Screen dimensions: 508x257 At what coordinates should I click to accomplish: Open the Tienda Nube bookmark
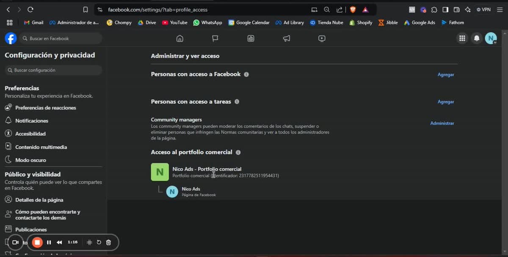click(326, 22)
